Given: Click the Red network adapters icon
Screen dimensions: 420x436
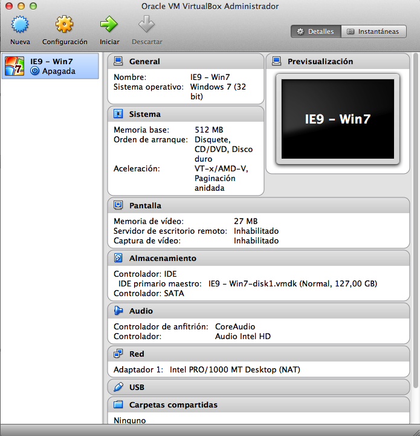Looking at the screenshot, I should [x=118, y=354].
